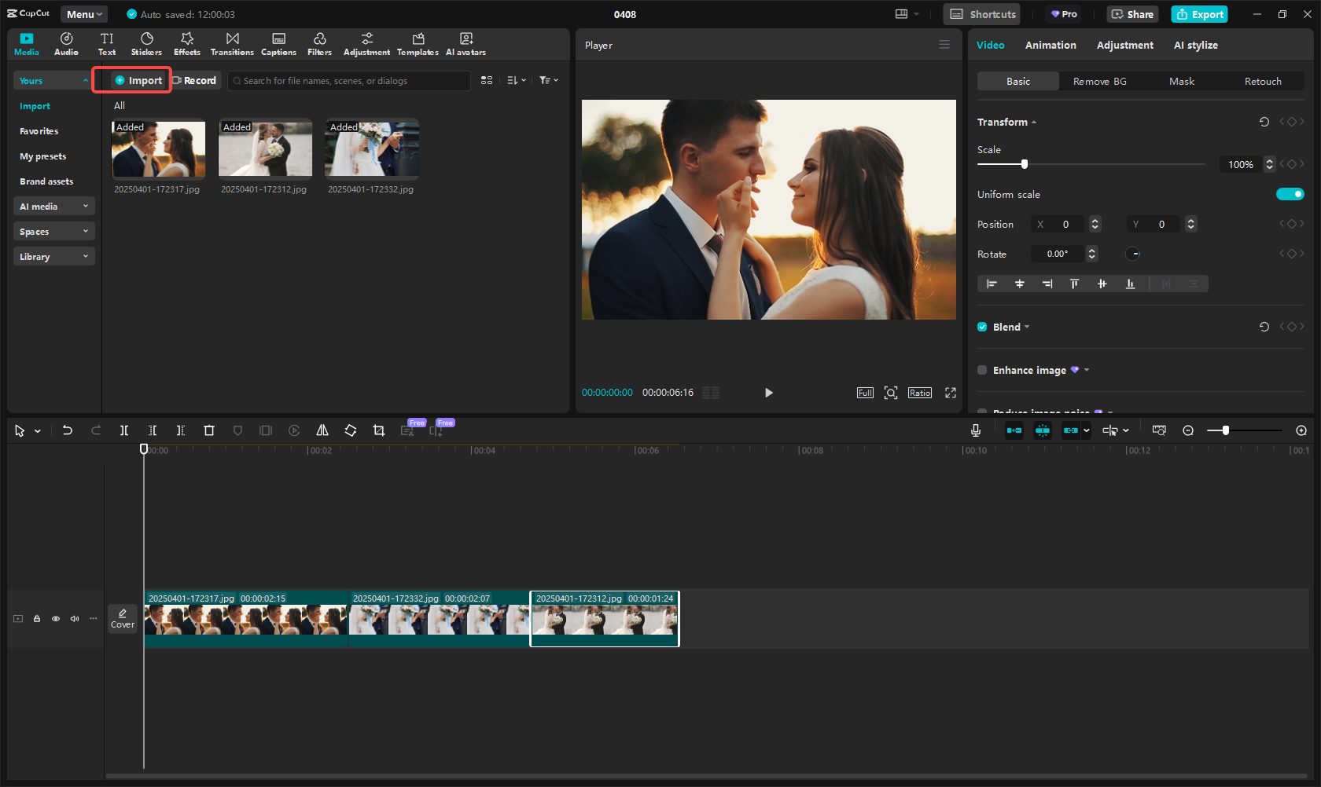Select the Remove BG tab
This screenshot has width=1321, height=787.
pos(1098,81)
